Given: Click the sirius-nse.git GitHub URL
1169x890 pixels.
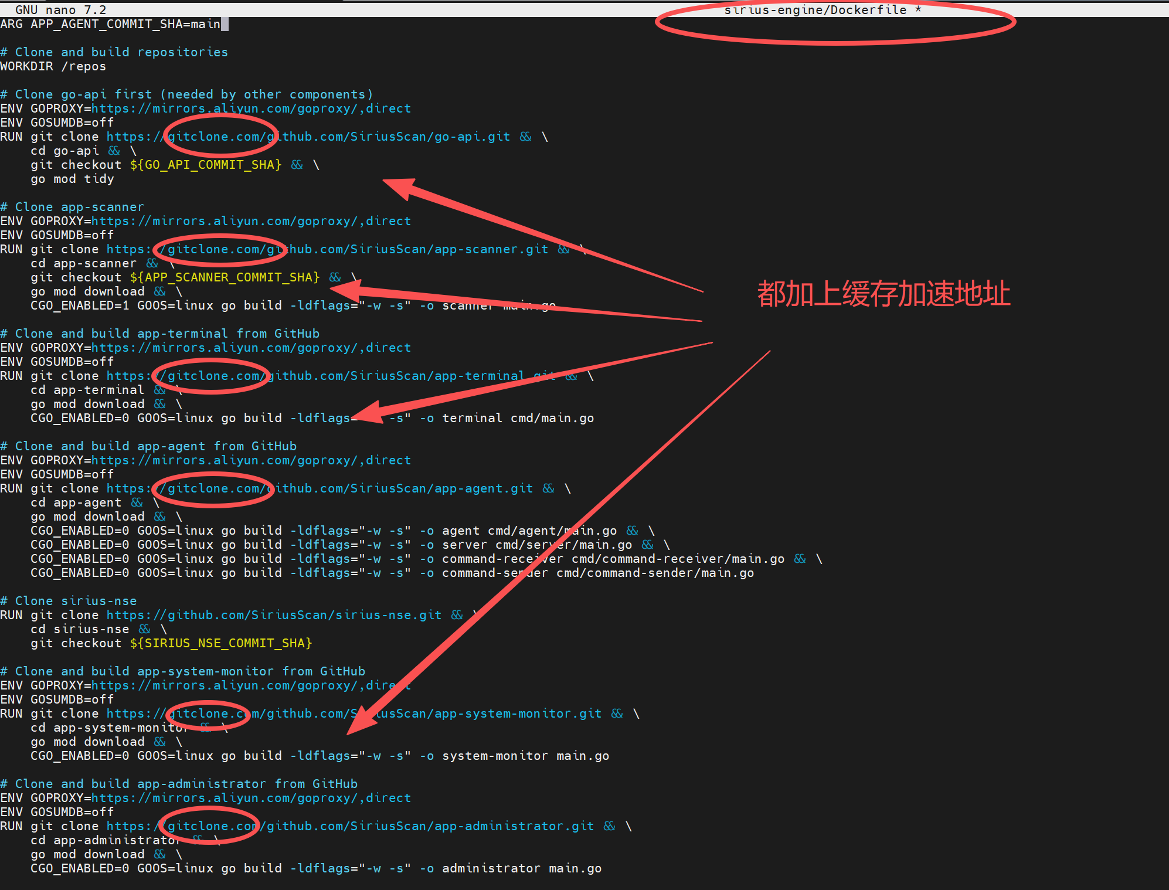Looking at the screenshot, I should pyautogui.click(x=274, y=615).
